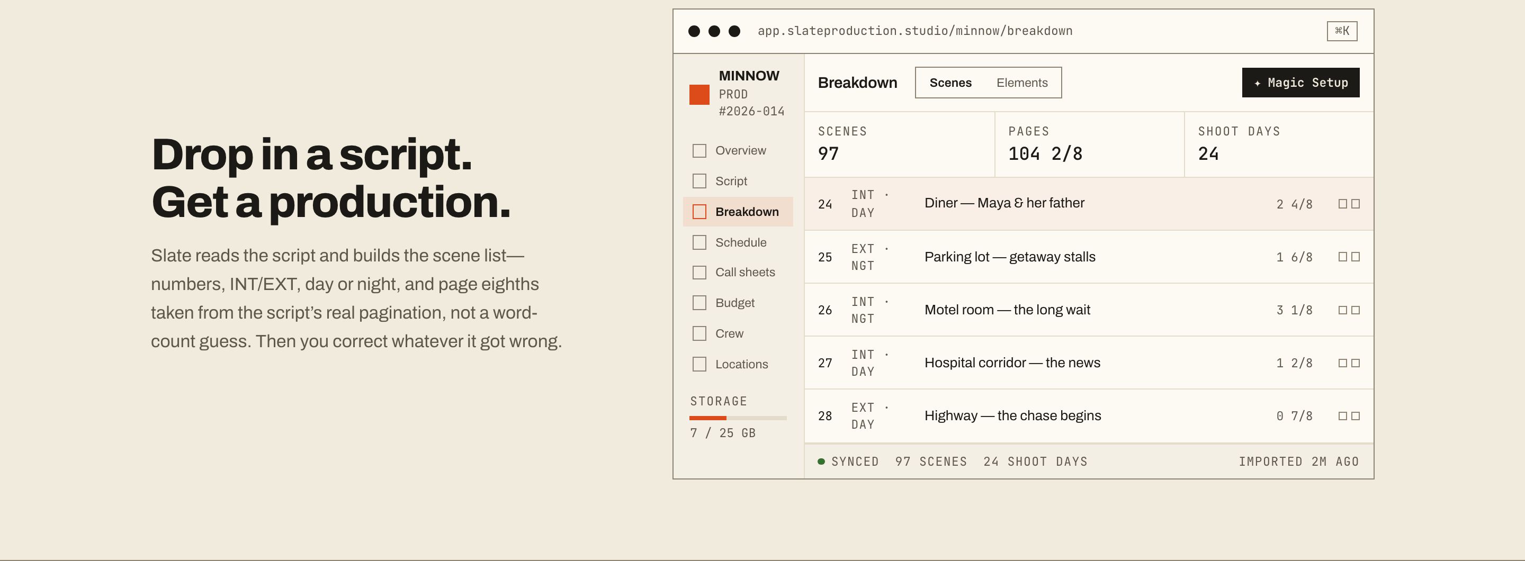The width and height of the screenshot is (1525, 561).
Task: Click the Imported 2M Ago status text
Action: coord(1298,462)
